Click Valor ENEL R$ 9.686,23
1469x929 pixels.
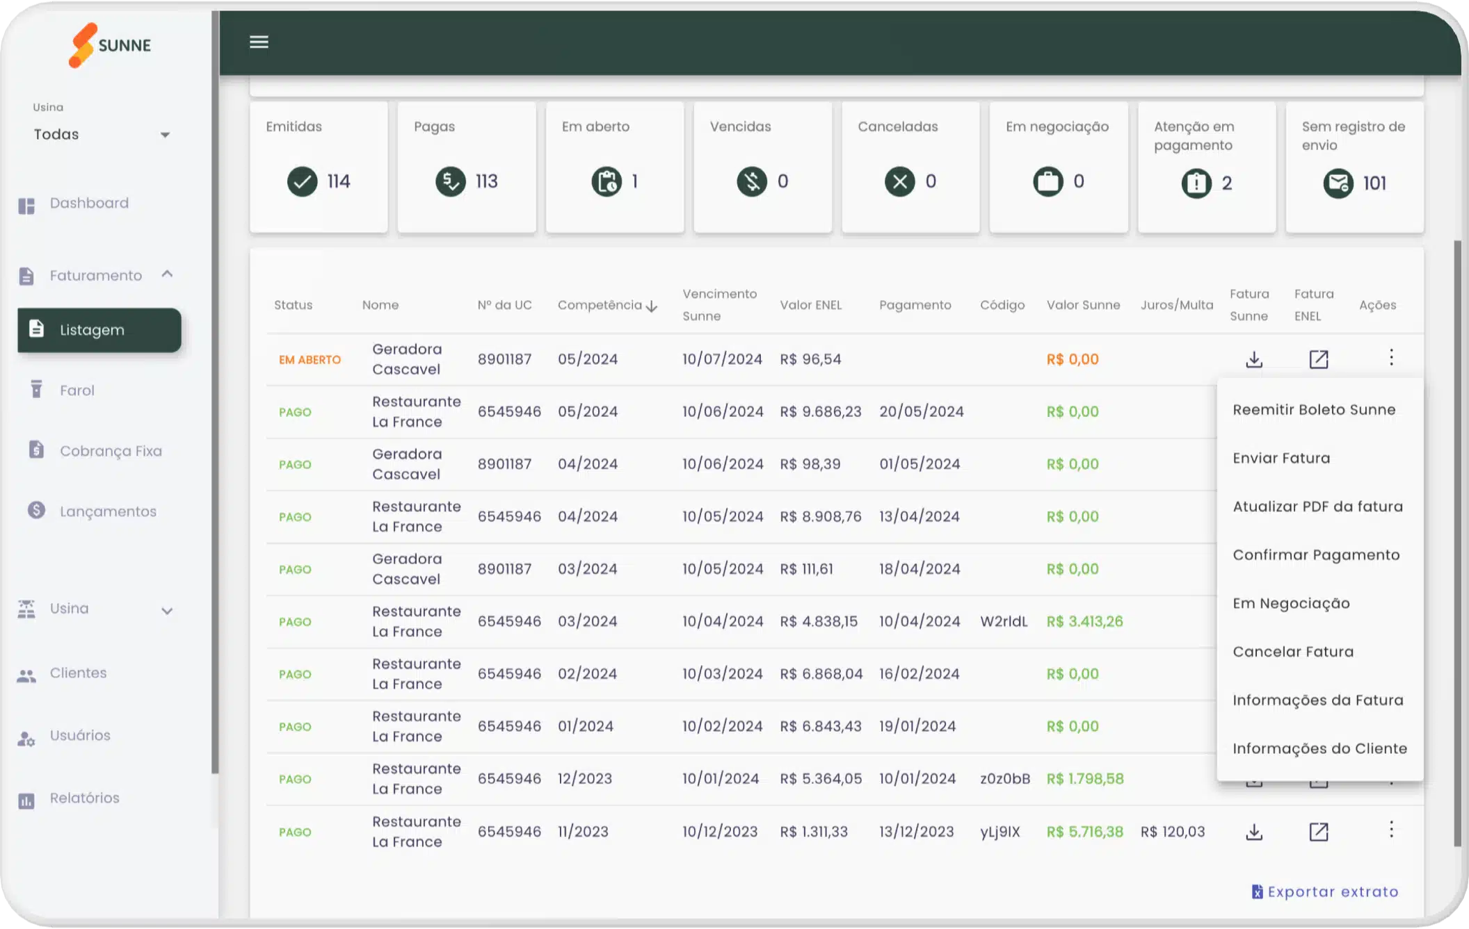click(820, 411)
